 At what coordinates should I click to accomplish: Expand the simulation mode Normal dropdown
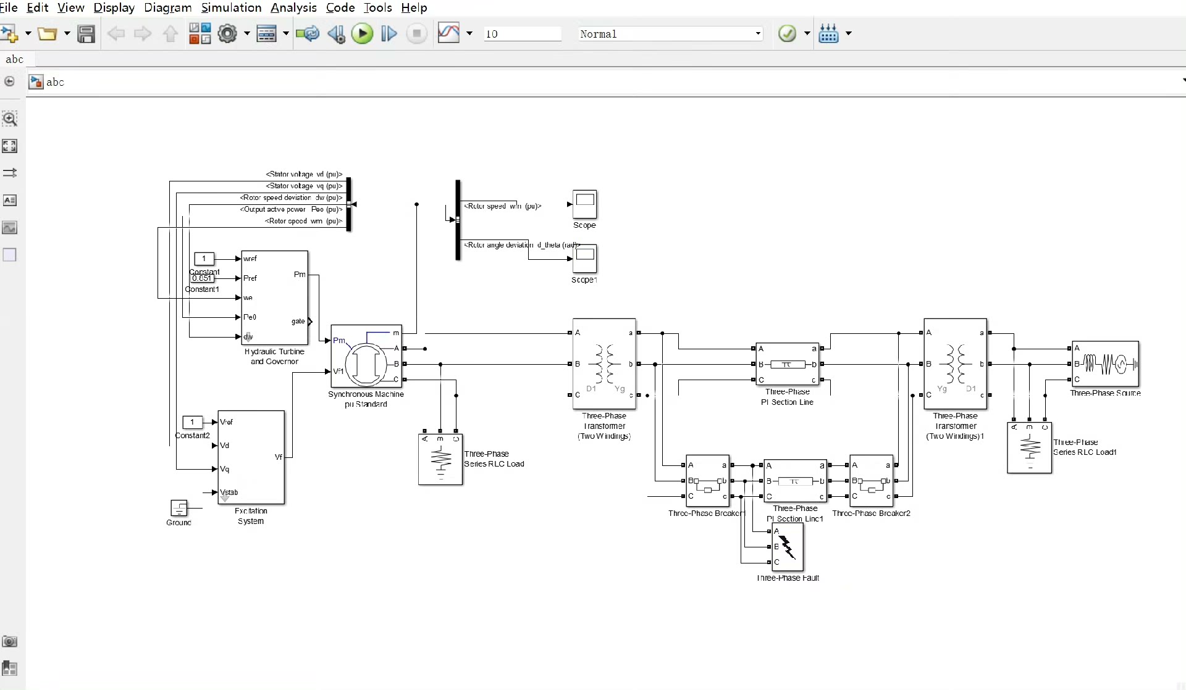pos(757,33)
